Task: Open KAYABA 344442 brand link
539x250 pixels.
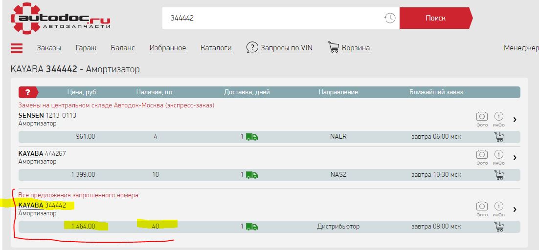Action: pos(31,206)
